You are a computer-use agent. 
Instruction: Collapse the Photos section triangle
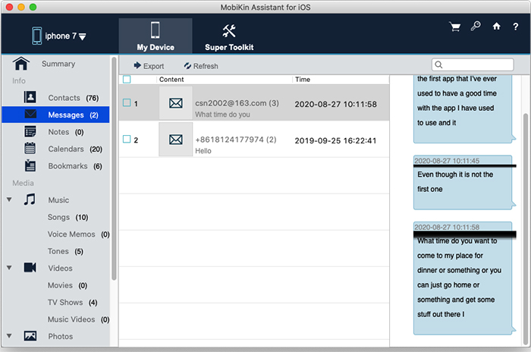click(x=9, y=336)
